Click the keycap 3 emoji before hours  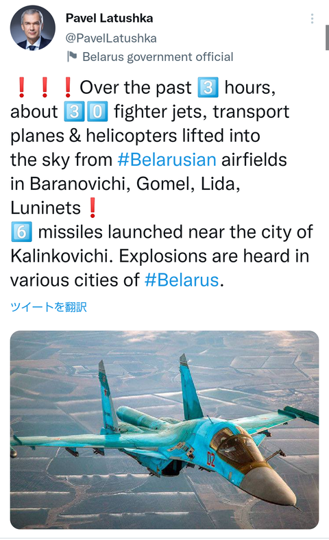point(208,88)
